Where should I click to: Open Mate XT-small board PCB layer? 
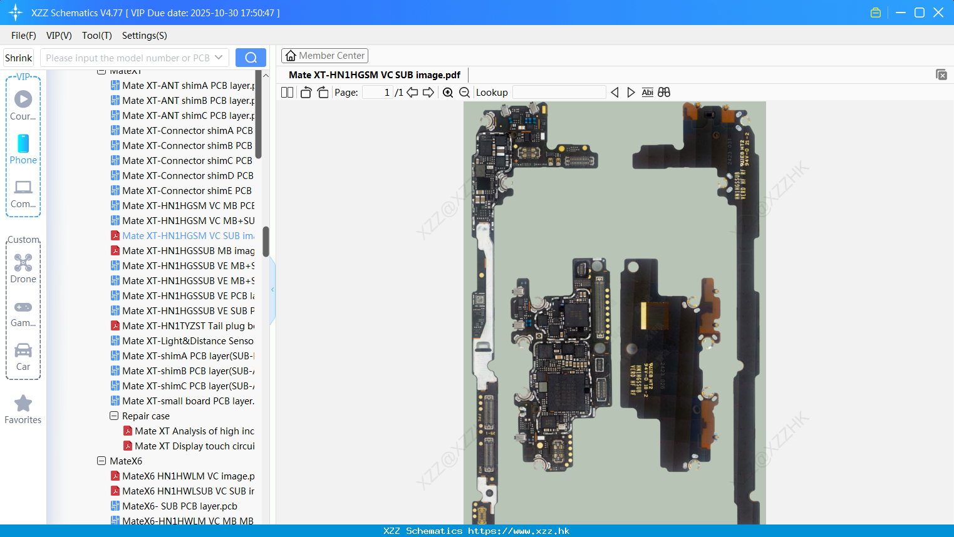coord(182,401)
